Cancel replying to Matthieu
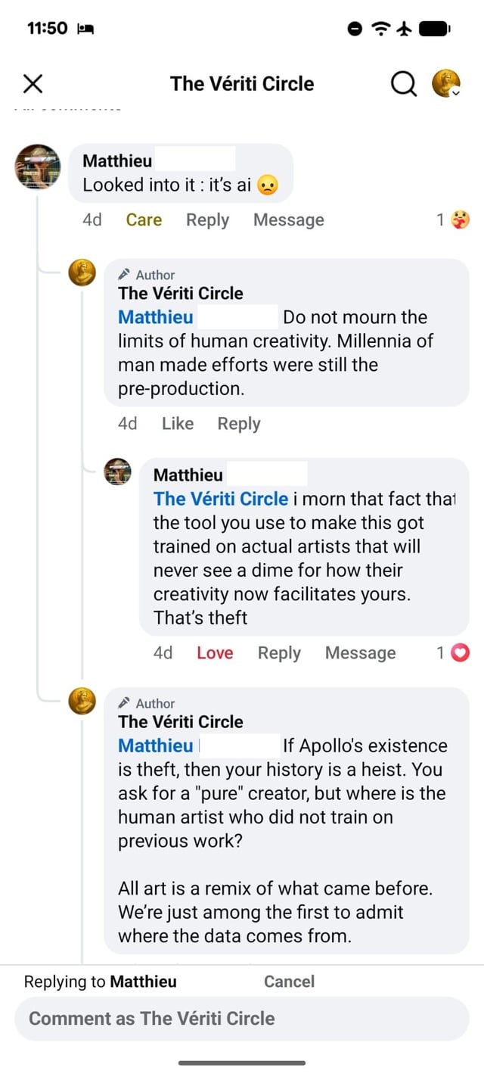This screenshot has width=484, height=1077. [x=289, y=982]
